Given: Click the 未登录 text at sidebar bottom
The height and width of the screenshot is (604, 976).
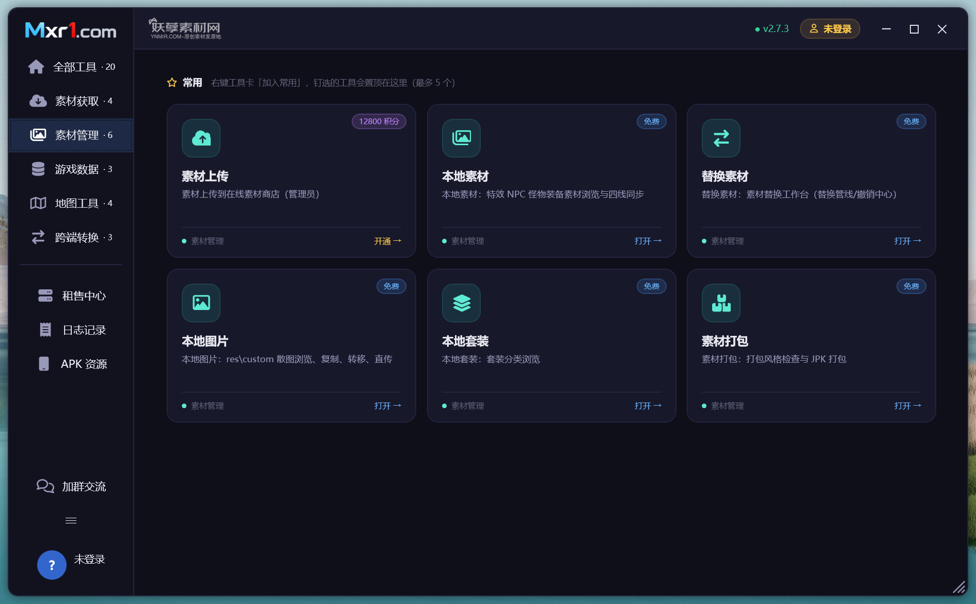Looking at the screenshot, I should coord(89,559).
